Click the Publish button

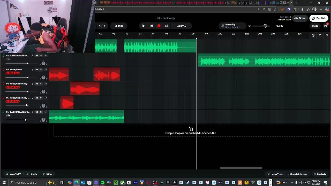click(x=319, y=18)
